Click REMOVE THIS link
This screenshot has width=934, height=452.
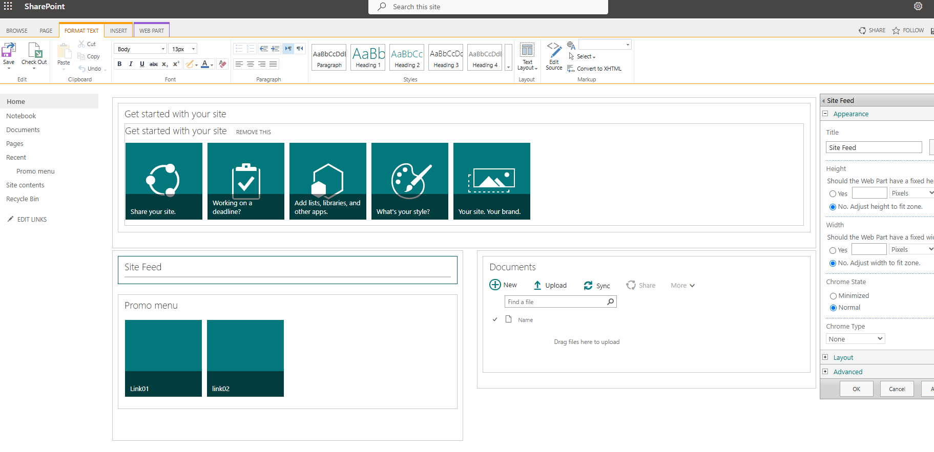[254, 132]
